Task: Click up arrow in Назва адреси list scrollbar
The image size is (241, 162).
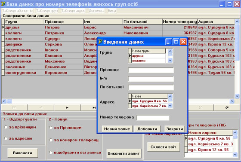Action: pos(235,132)
